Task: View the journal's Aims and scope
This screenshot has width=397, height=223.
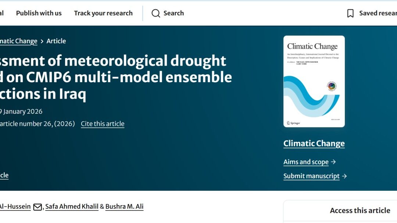Action: [306, 162]
